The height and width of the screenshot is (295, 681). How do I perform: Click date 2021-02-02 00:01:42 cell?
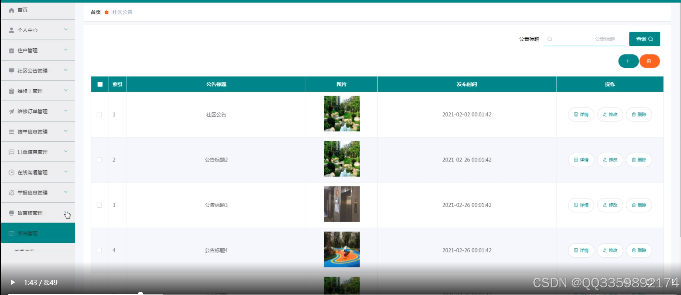(x=467, y=115)
